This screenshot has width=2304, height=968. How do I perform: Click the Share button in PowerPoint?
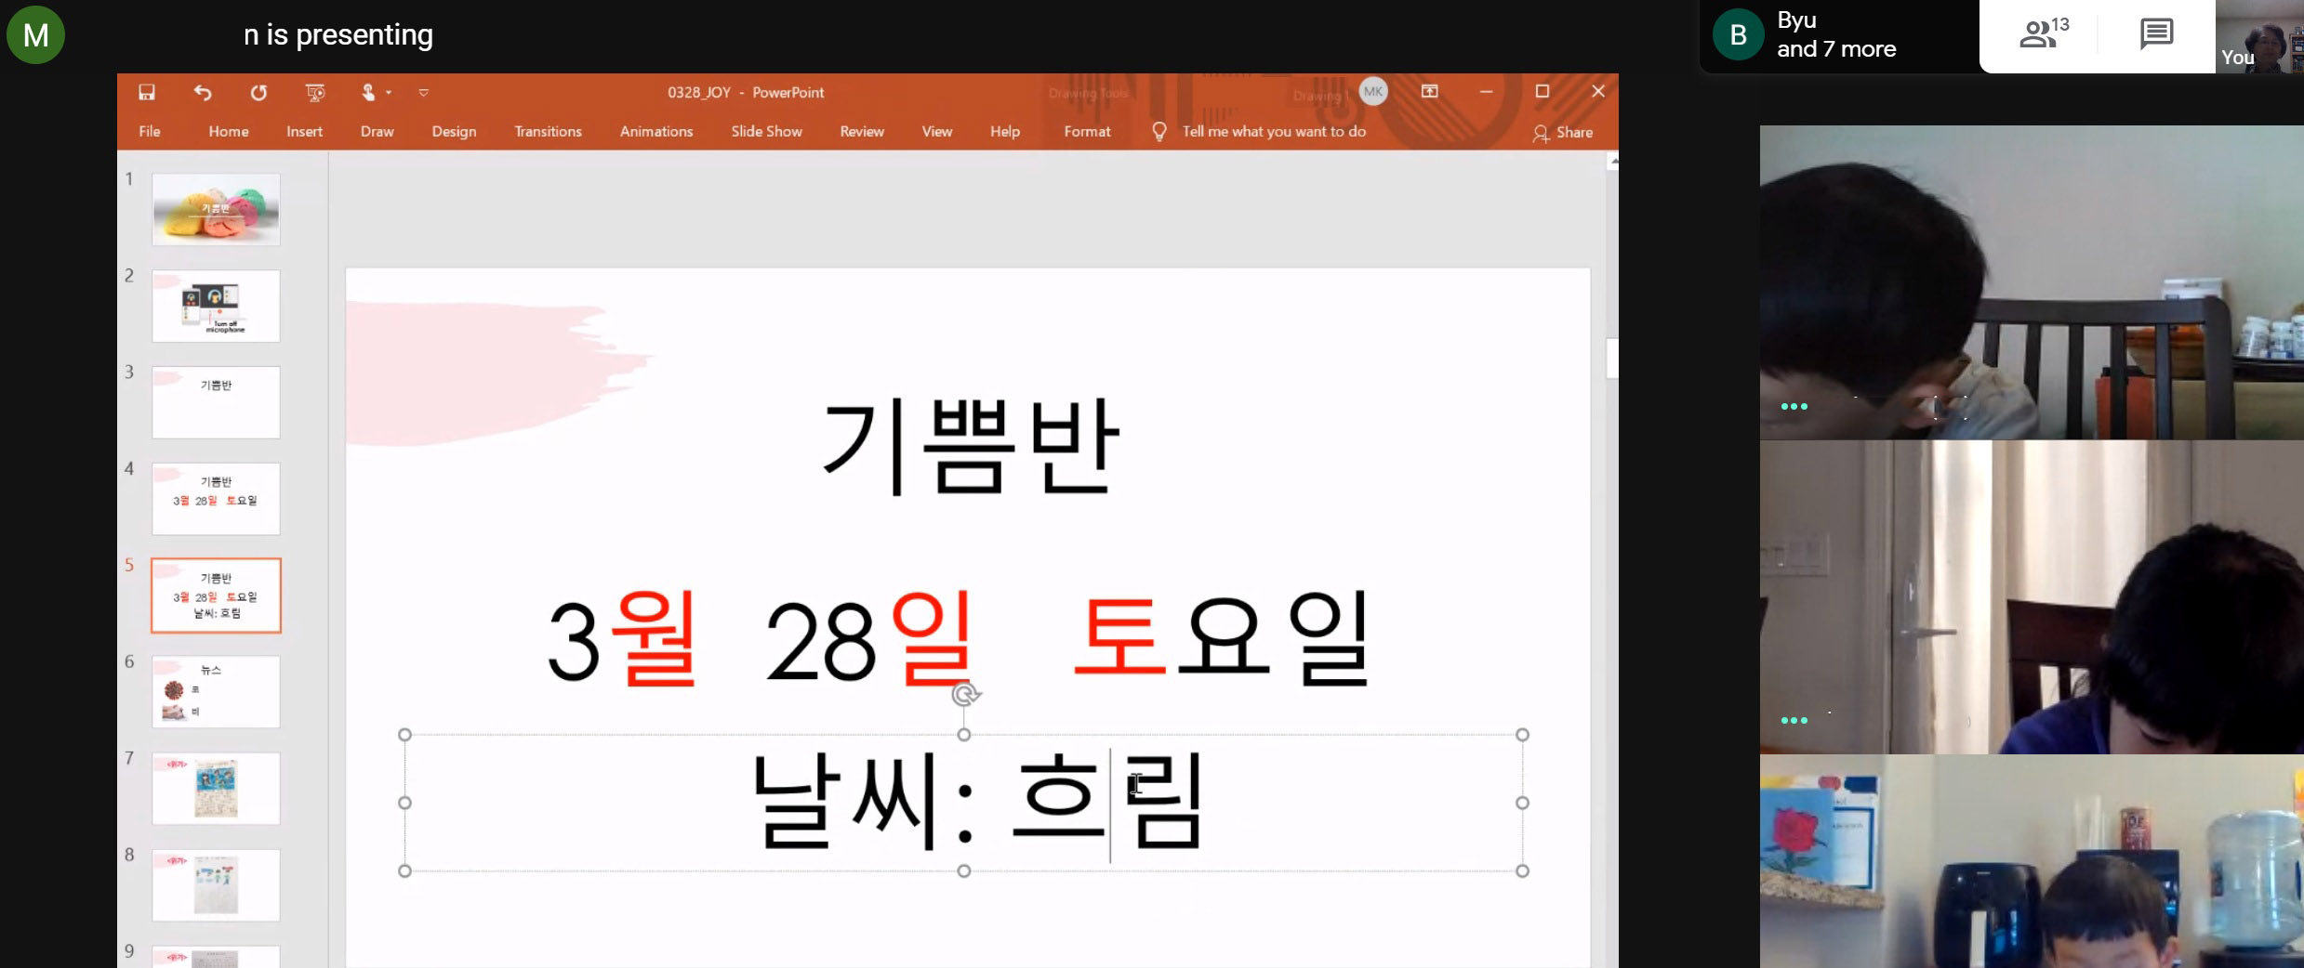[1563, 133]
